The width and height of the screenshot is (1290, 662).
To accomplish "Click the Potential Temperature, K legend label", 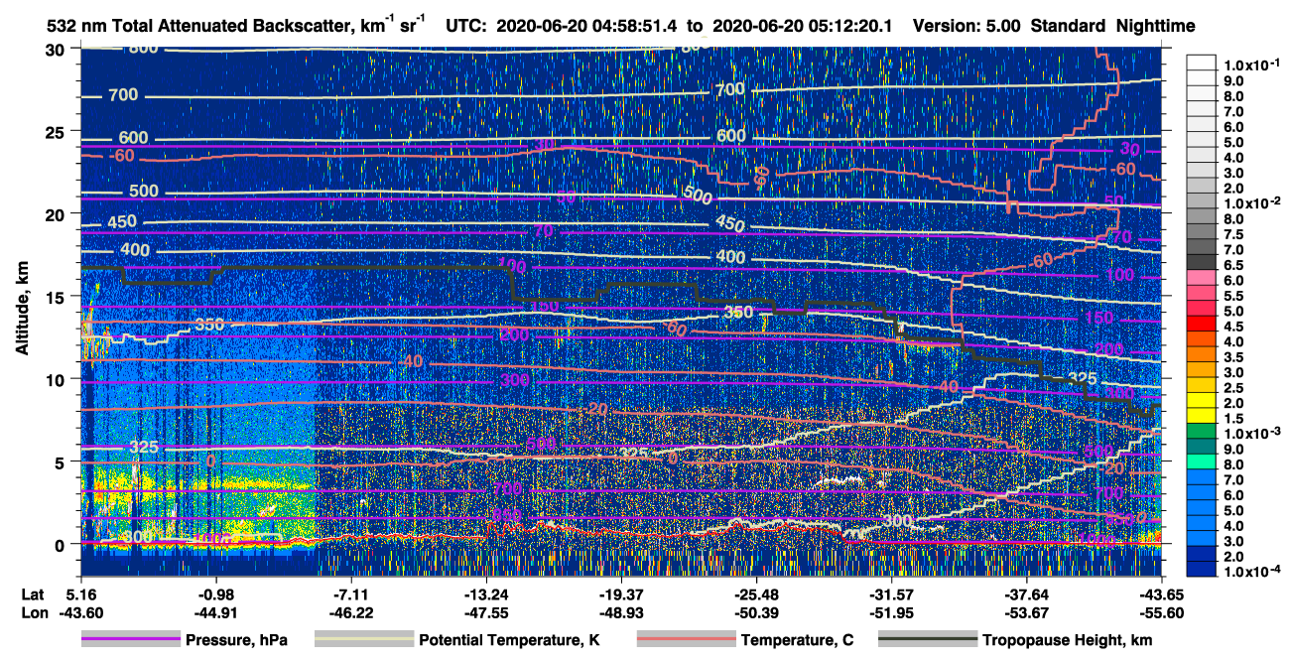I will [509, 640].
